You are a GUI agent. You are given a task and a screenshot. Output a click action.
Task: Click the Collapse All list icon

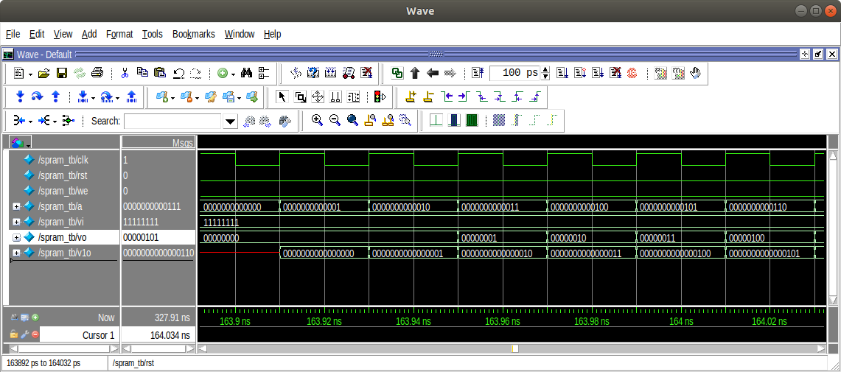point(264,73)
